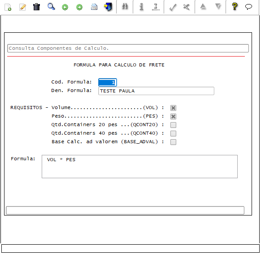
Task: Open help via yellow question mark
Action: pyautogui.click(x=235, y=7)
